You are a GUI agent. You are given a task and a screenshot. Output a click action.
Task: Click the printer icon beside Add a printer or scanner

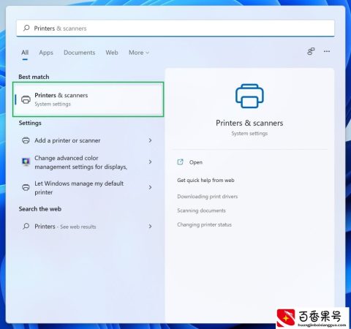(x=26, y=140)
